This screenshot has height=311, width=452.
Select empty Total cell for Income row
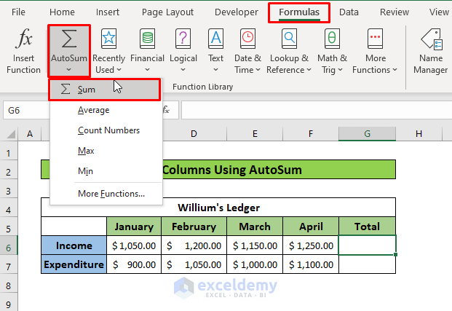tap(368, 245)
